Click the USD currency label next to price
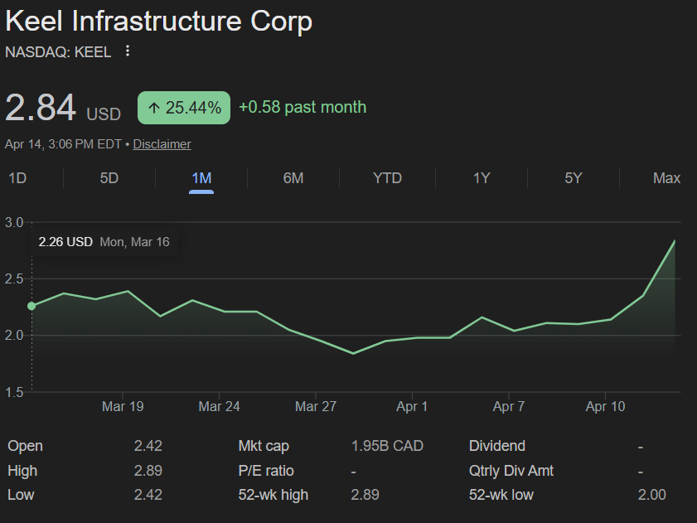 coord(104,114)
